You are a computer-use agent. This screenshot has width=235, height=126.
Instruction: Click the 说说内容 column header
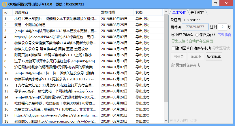[56, 12]
